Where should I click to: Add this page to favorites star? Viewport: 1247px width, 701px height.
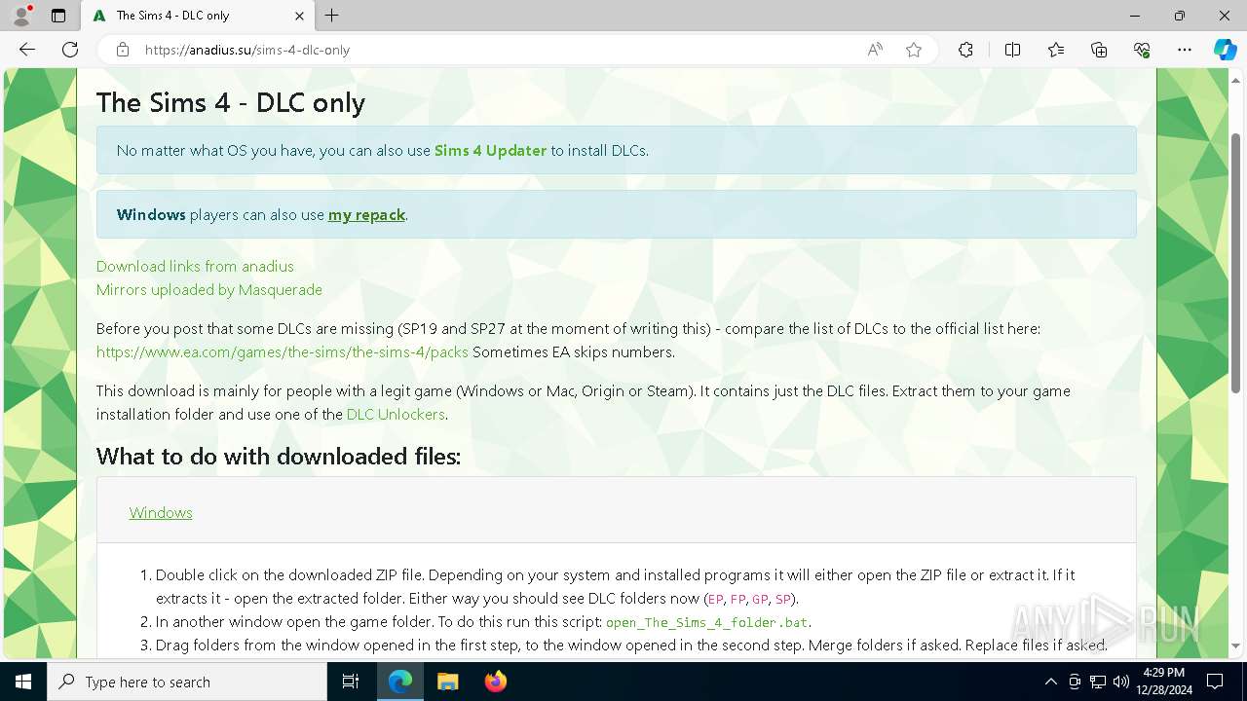pyautogui.click(x=914, y=50)
